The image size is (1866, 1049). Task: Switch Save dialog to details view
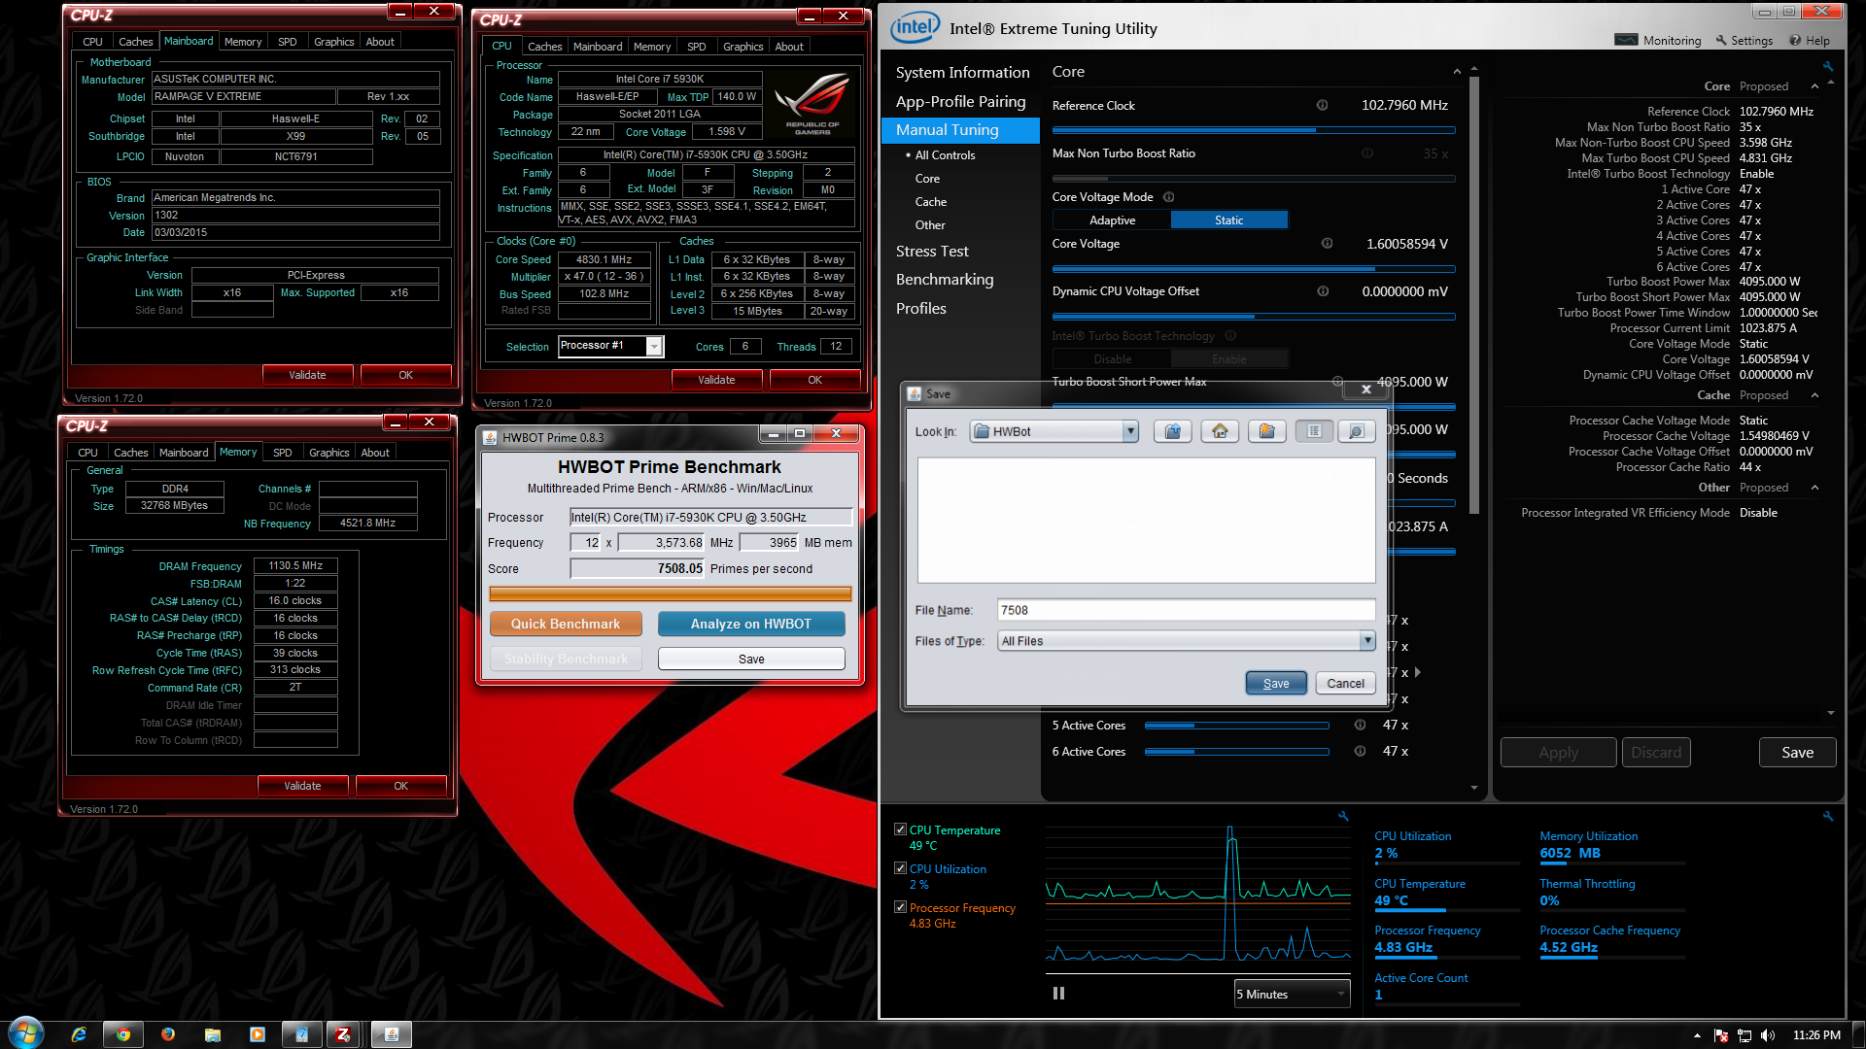coord(1356,431)
